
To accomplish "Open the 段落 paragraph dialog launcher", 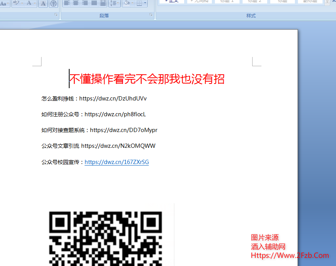I will pos(151,15).
